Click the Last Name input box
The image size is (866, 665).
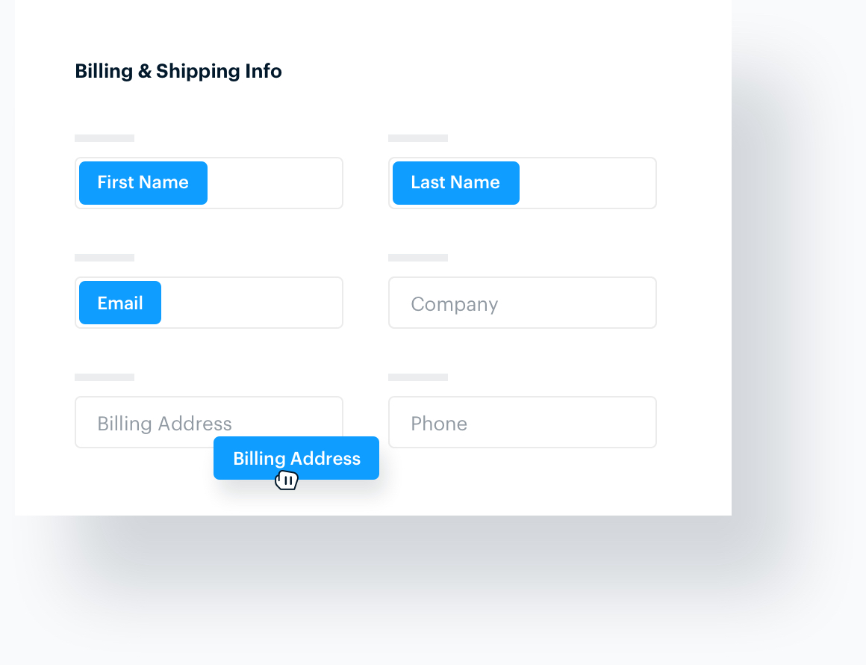[590, 182]
